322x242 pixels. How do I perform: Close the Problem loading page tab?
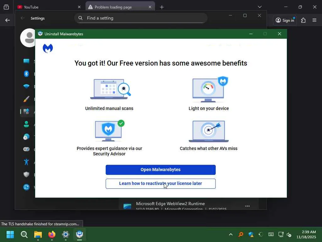150,7
